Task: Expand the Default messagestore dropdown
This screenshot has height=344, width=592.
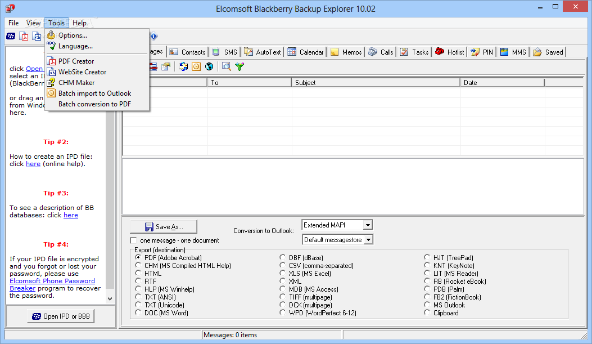Action: click(x=368, y=240)
